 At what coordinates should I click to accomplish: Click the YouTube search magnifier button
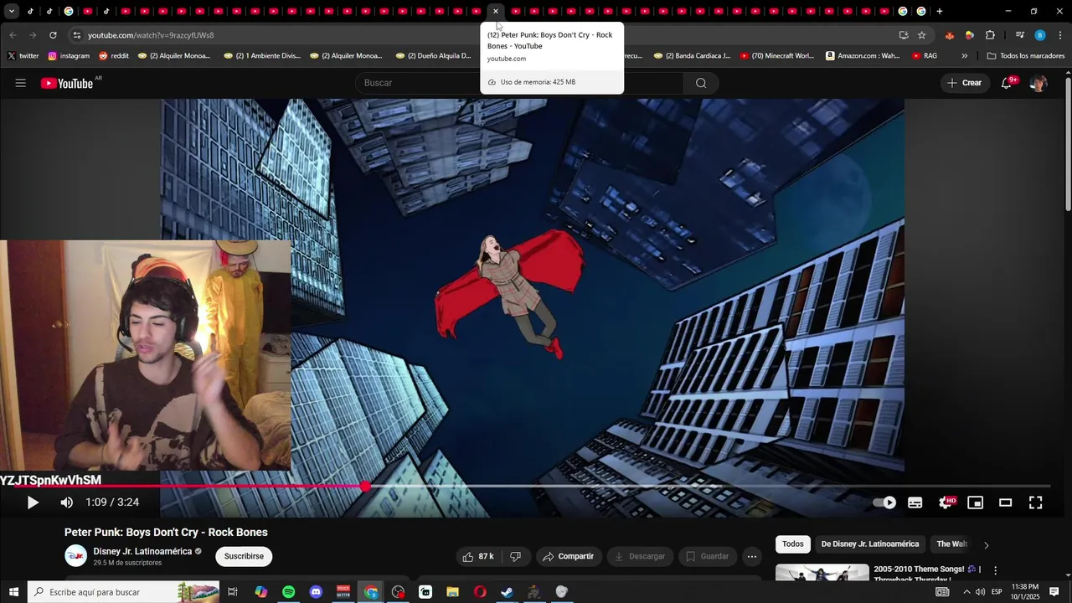click(701, 83)
